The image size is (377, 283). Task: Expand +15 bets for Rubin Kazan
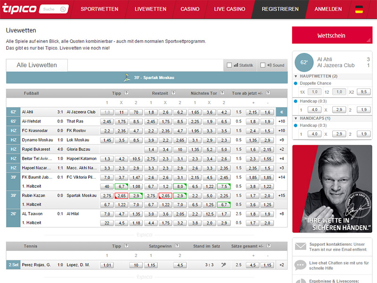pos(281,195)
